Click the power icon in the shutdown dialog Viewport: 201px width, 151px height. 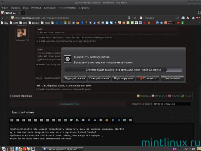(68, 59)
